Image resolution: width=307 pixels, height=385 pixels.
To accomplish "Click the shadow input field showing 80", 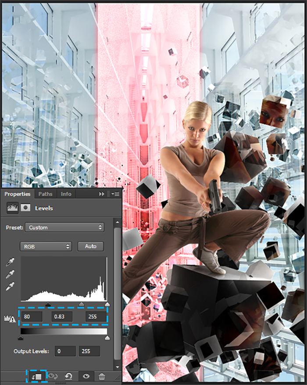I will [x=32, y=317].
